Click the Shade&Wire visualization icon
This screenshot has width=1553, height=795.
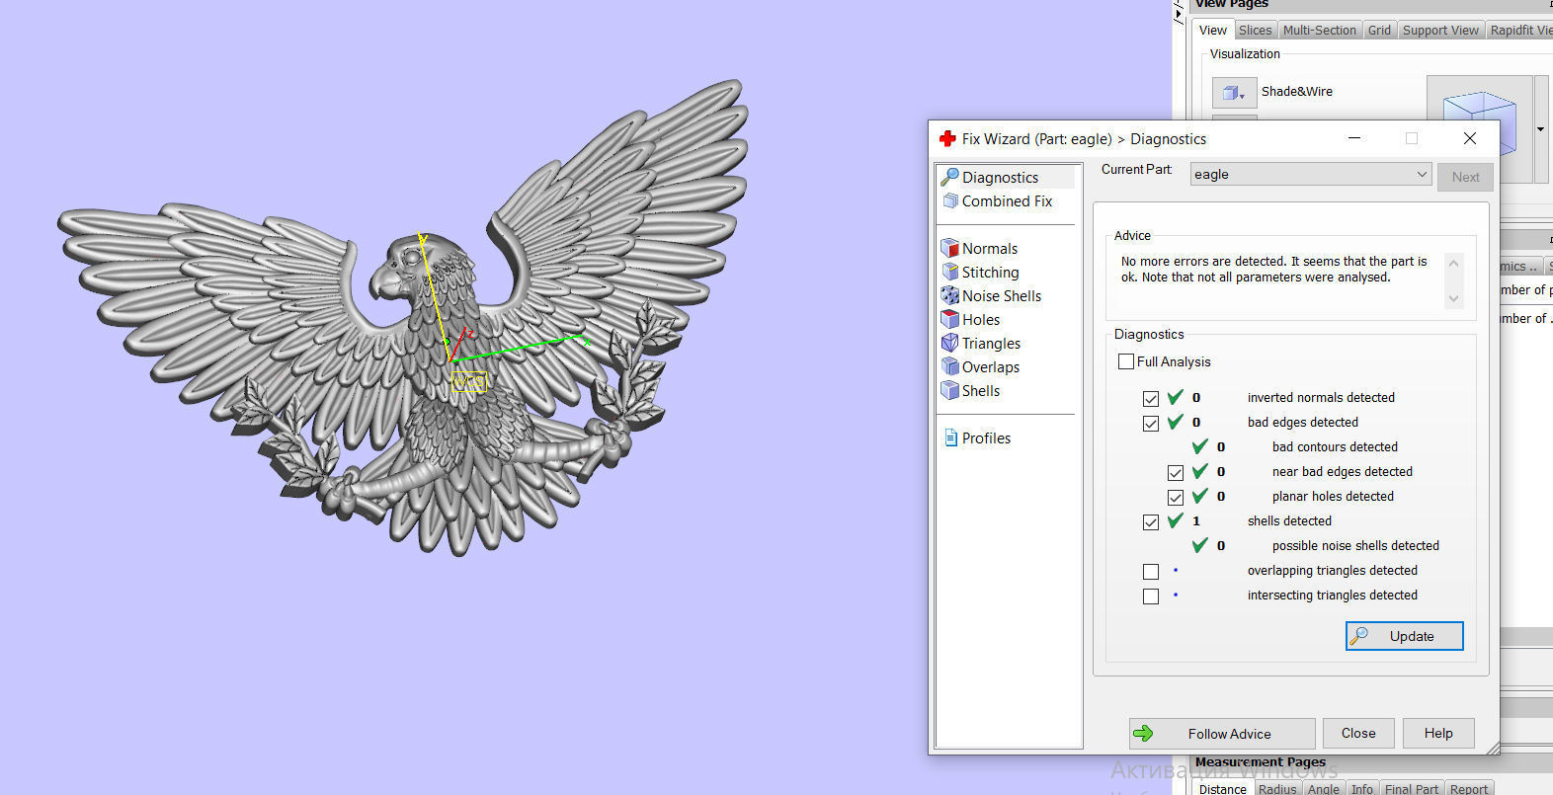tap(1234, 92)
